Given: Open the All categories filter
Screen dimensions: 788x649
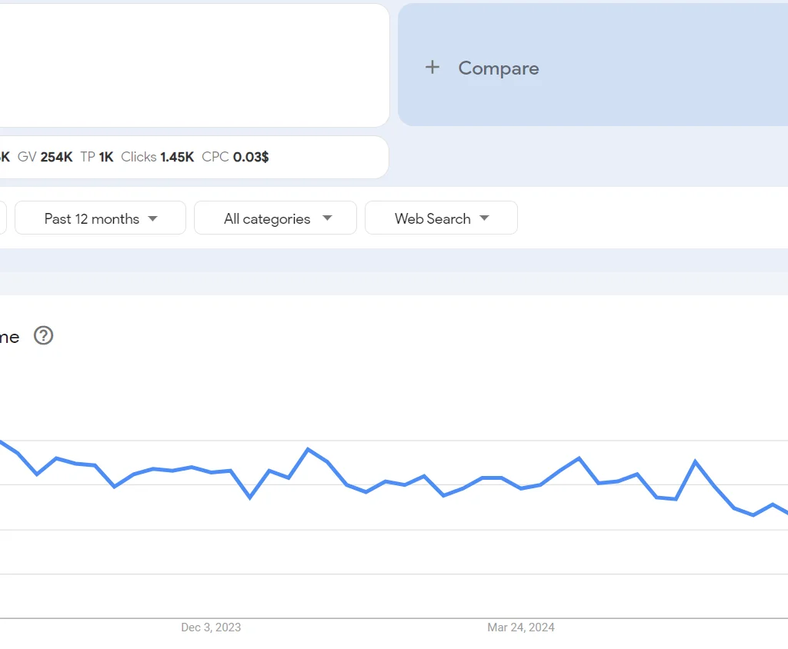Looking at the screenshot, I should pyautogui.click(x=275, y=218).
